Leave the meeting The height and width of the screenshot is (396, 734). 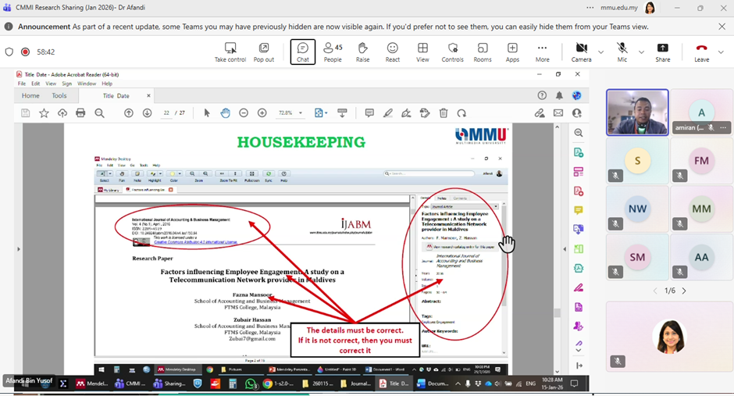tap(701, 52)
